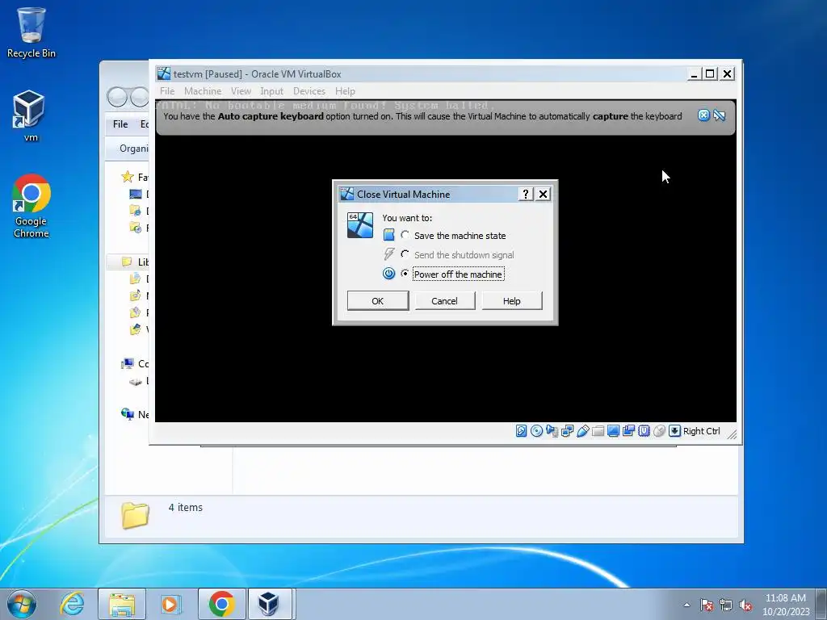This screenshot has height=620, width=827.
Task: Select Power off the machine radio button
Action: (x=405, y=274)
